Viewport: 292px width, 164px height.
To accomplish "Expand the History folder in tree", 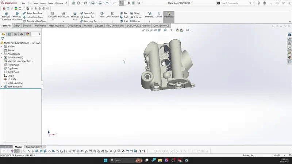I will click(2, 47).
